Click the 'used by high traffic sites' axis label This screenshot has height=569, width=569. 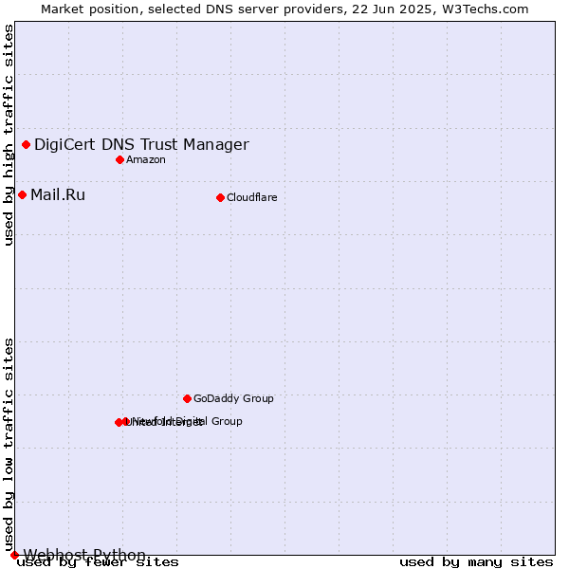(x=9, y=135)
